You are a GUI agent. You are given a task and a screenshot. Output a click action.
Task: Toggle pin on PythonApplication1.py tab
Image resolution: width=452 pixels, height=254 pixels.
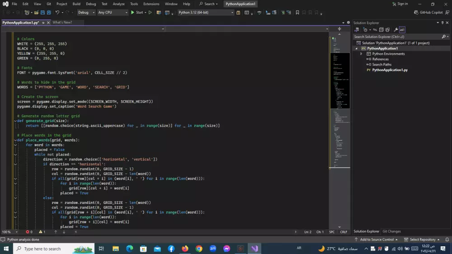coord(43,23)
